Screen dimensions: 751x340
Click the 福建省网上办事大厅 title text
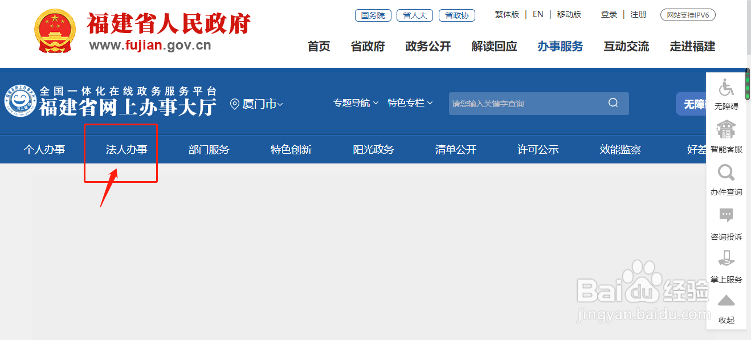click(128, 107)
